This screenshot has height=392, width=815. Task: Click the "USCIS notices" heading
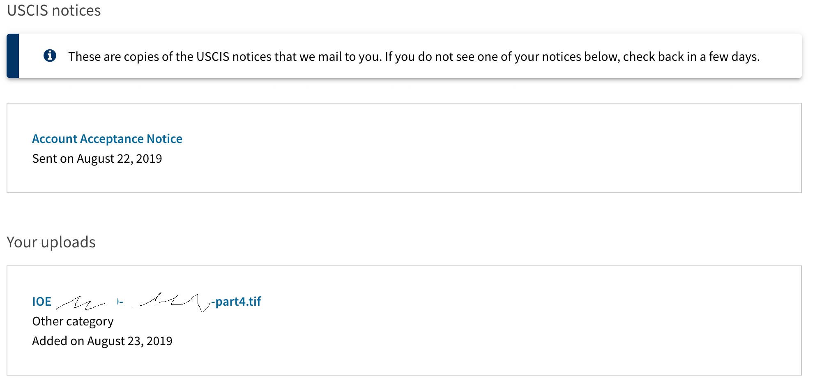[54, 10]
